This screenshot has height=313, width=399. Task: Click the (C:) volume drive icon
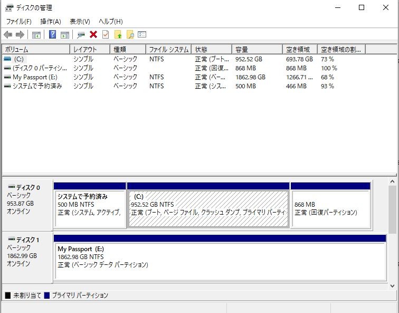7,59
